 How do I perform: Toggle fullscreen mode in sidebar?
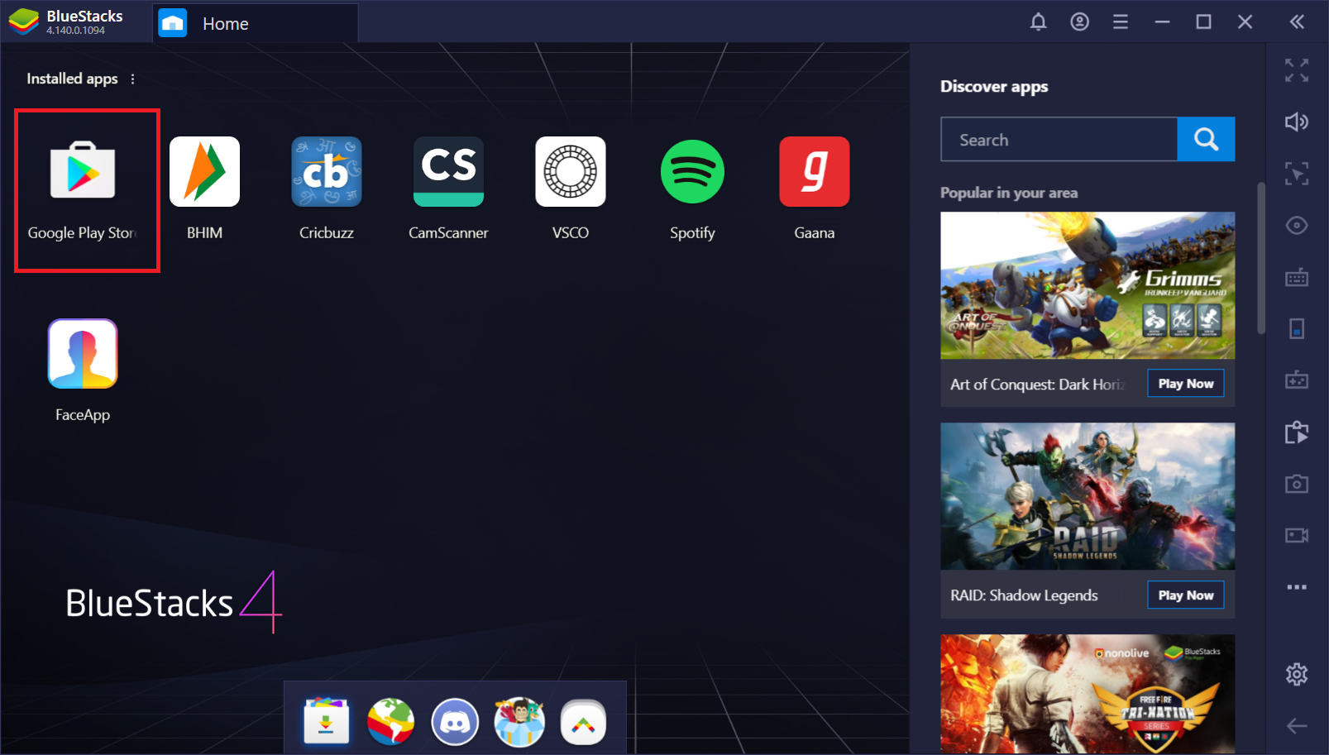tap(1297, 70)
